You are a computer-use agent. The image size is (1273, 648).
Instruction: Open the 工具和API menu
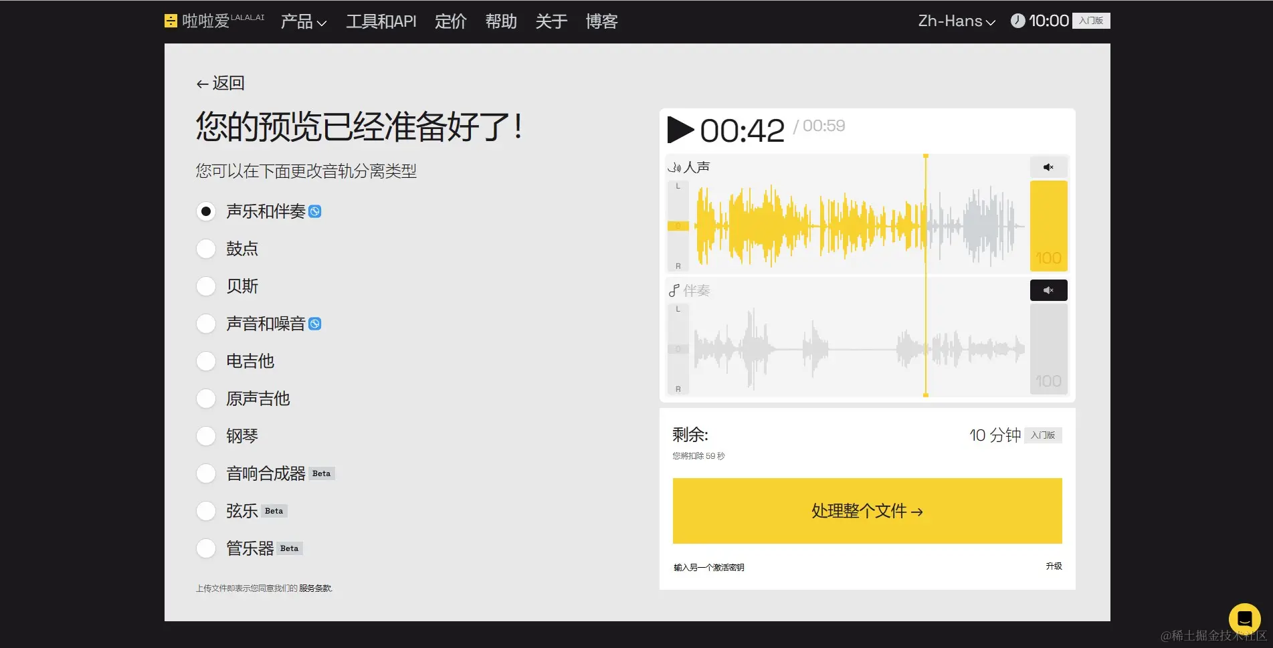pyautogui.click(x=381, y=21)
